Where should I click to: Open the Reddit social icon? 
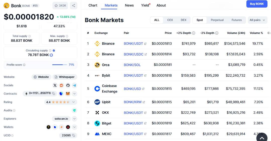[61, 85]
